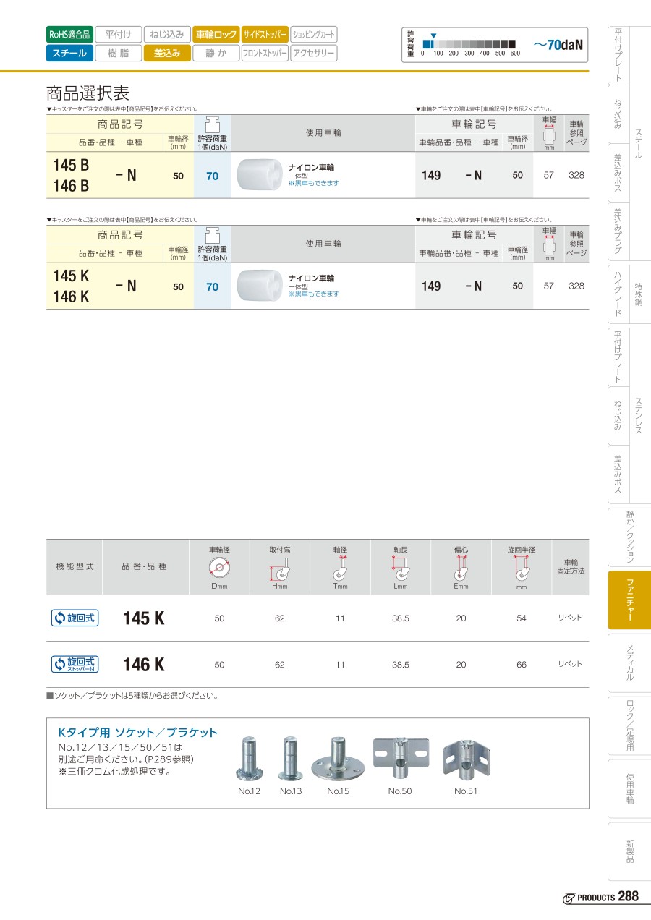The image size is (651, 920).
Task: Toggle the サイドストッパー feature tag
Action: pos(265,34)
